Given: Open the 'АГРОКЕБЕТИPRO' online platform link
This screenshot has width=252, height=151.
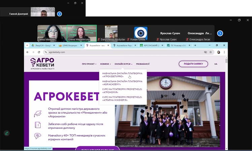Looking at the screenshot, I should click(x=122, y=75).
